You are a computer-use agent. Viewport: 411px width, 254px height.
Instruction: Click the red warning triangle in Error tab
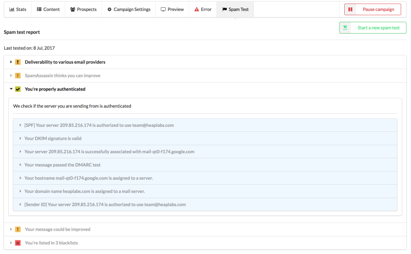click(x=197, y=9)
